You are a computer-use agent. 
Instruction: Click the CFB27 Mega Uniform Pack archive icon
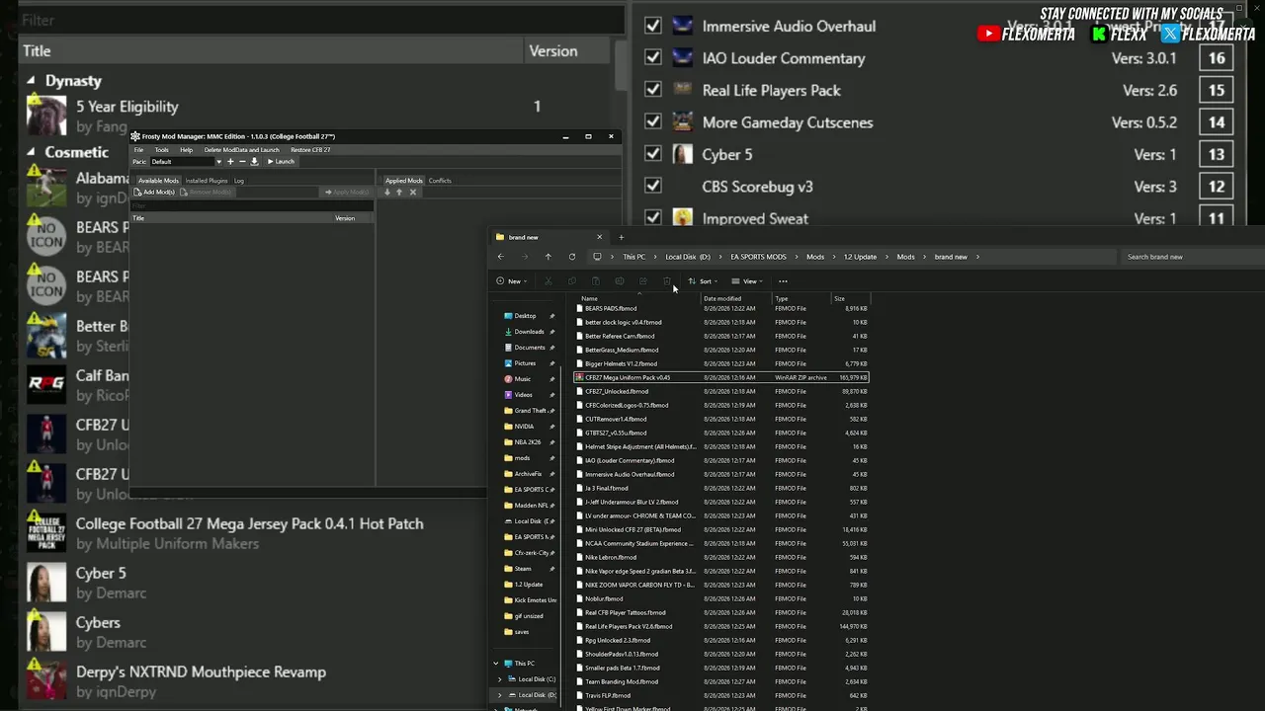pos(580,377)
